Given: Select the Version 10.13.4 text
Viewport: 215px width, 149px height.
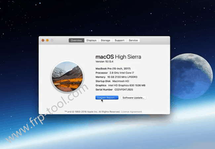Looking at the screenshot, I should point(104,62).
